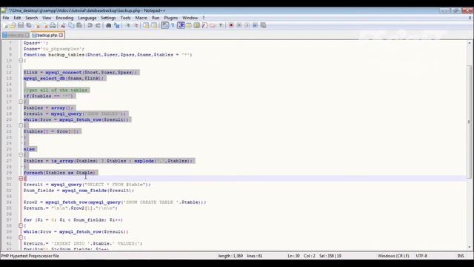Click Windows (CR LF) in status bar
Viewport: 474px width, 267px height.
(x=393, y=256)
